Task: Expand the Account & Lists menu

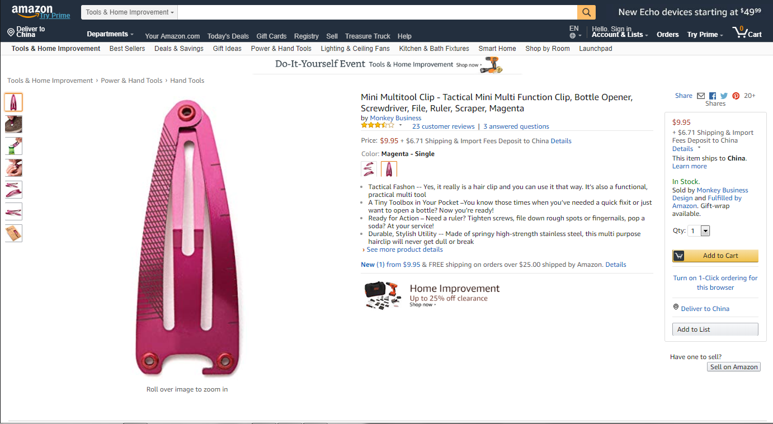Action: tap(620, 35)
